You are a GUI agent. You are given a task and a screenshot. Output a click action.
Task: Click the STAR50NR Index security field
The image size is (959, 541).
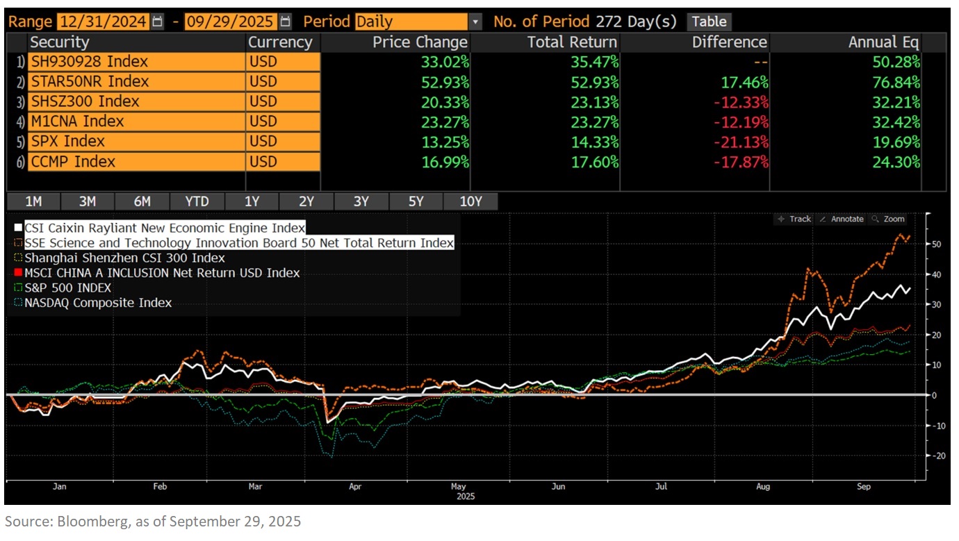coord(136,81)
